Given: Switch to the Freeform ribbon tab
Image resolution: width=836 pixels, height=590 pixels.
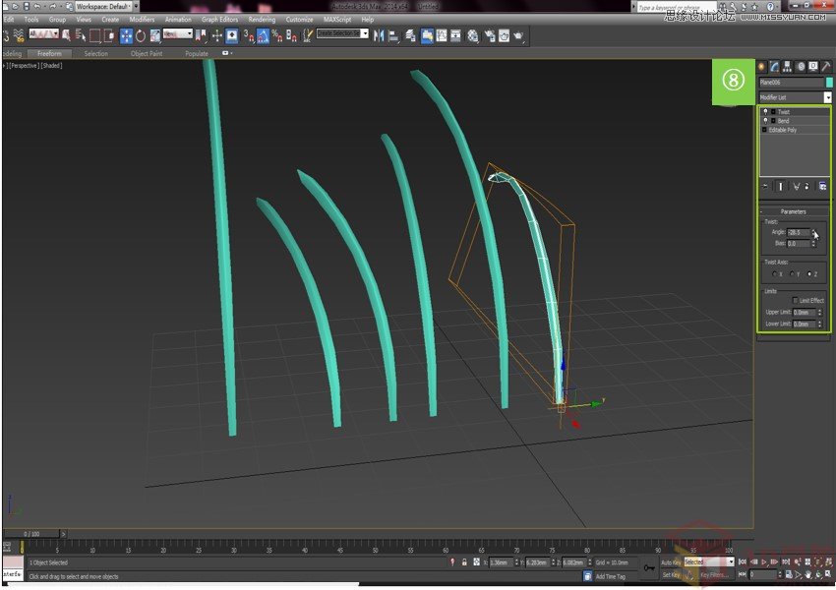Looking at the screenshot, I should [x=49, y=54].
